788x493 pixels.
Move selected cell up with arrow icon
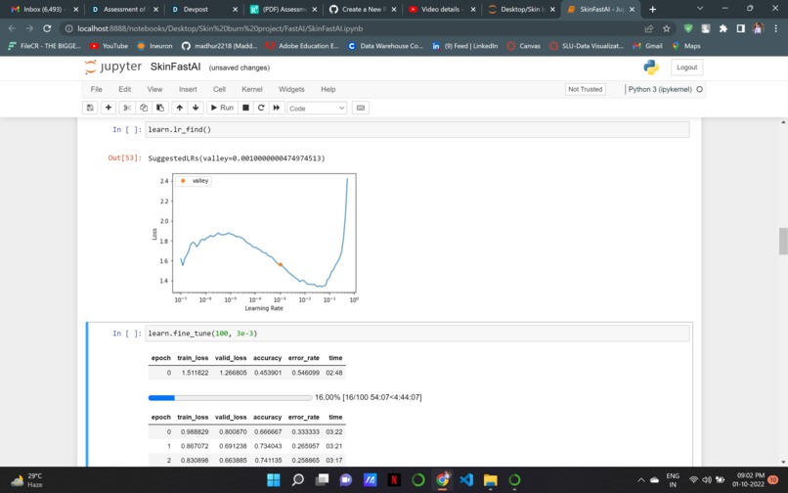click(x=180, y=108)
